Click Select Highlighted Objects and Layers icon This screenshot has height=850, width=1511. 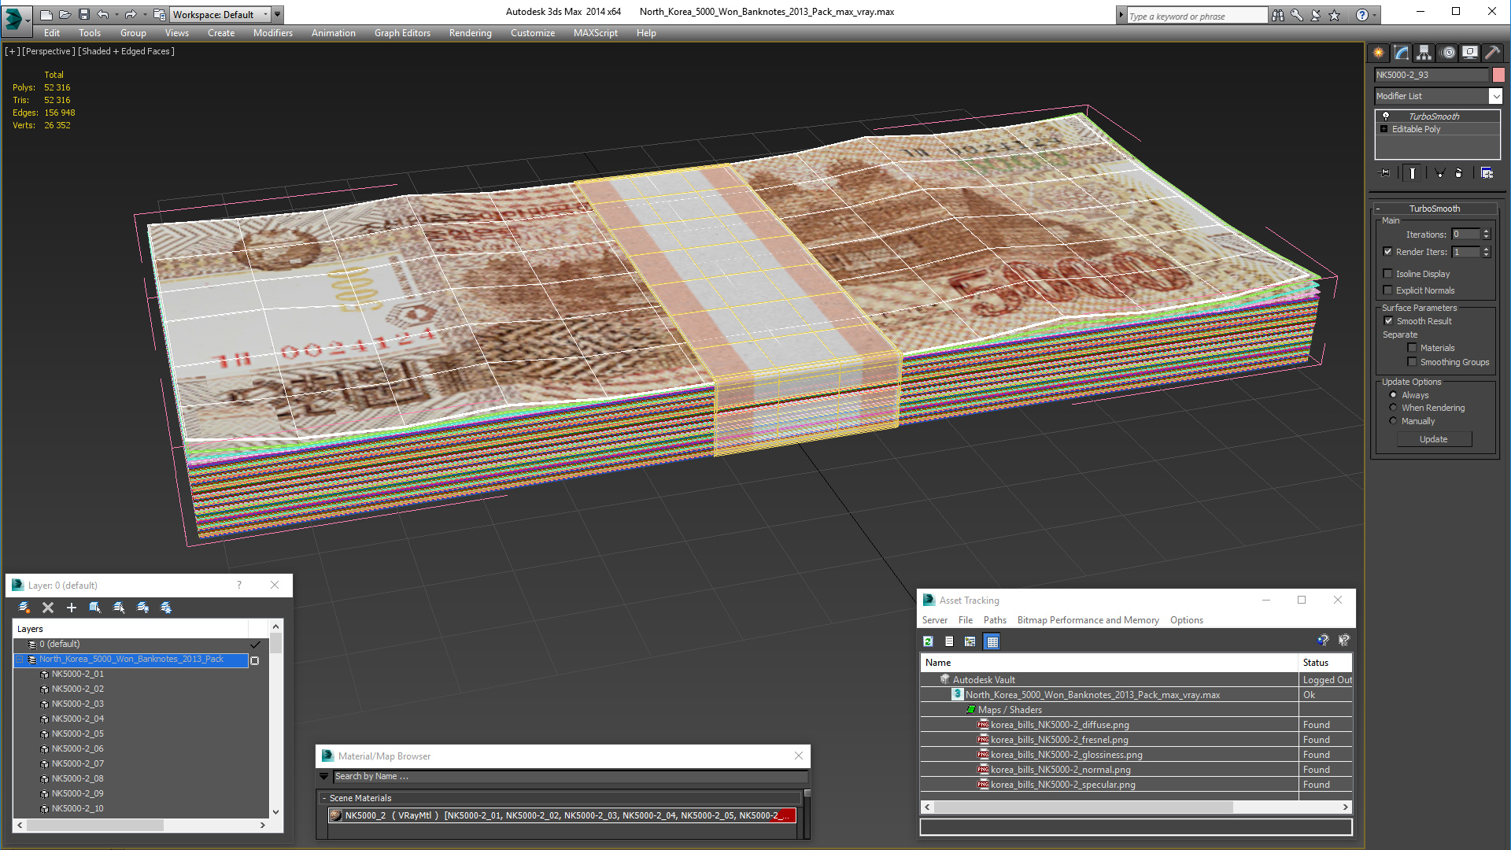point(95,608)
